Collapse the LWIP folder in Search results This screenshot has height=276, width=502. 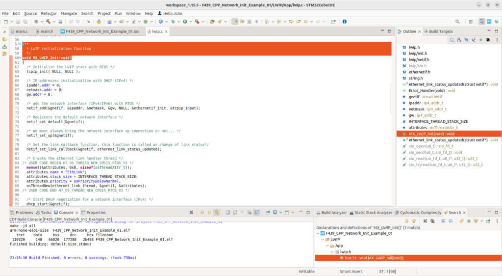coord(323,240)
